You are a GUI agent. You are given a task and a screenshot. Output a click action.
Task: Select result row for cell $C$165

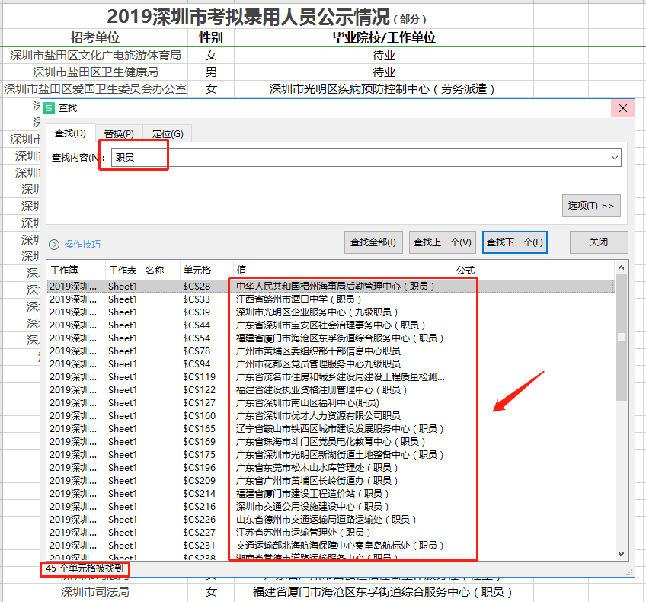pos(331,428)
